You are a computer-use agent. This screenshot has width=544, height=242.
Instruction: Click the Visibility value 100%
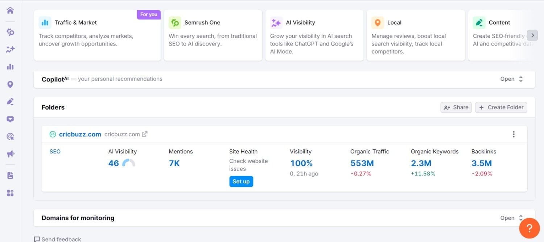tap(301, 163)
